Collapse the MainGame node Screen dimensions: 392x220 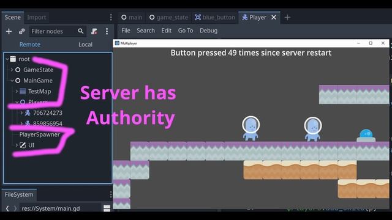[12, 81]
